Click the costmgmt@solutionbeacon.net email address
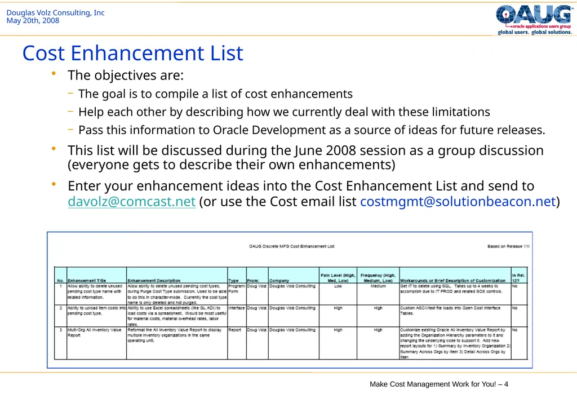This screenshot has width=577, height=399. pos(458,202)
